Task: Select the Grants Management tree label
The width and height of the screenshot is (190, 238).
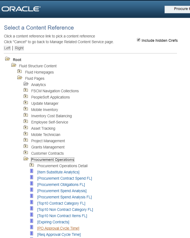Action: pyautogui.click(x=48, y=147)
